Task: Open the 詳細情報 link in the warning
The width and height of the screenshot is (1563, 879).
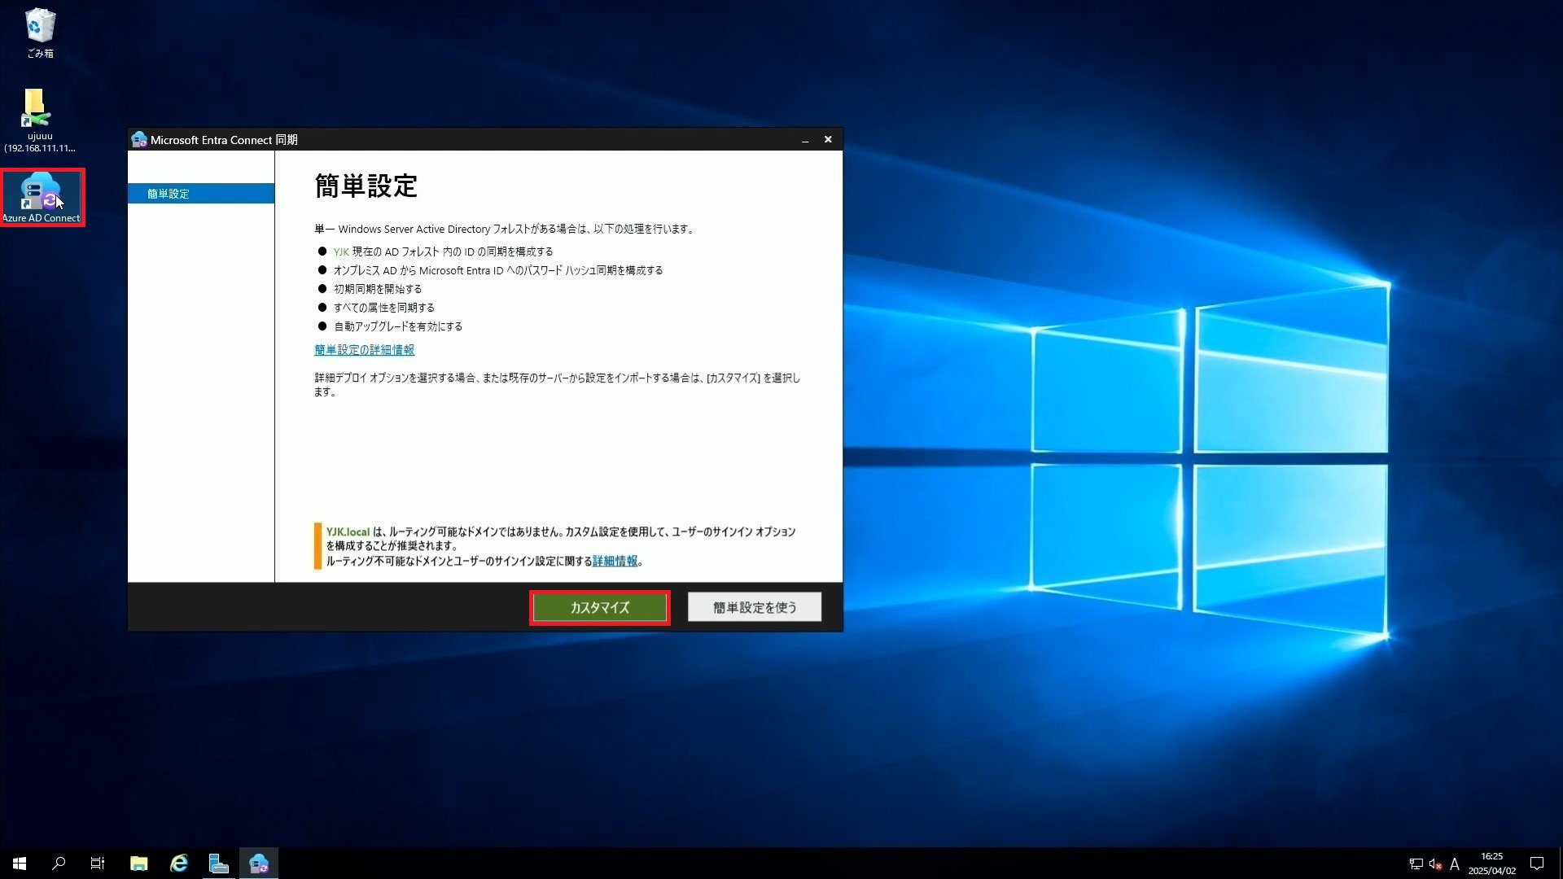Action: (615, 561)
